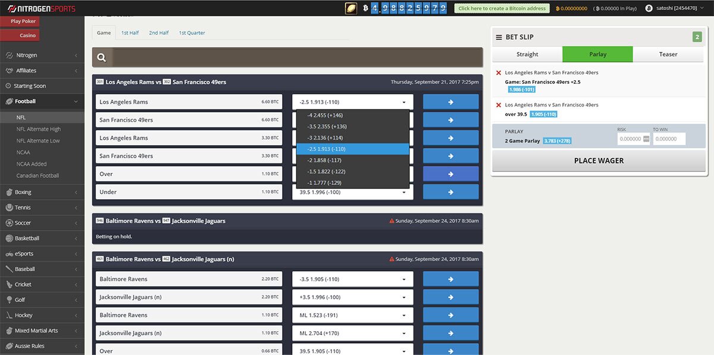Add Baltimore Ravens -3.5 via its arrow button
Viewport: 714px width, 355px height.
coord(450,279)
